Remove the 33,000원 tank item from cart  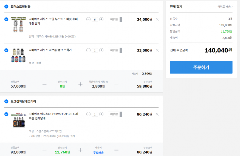tap(157, 50)
